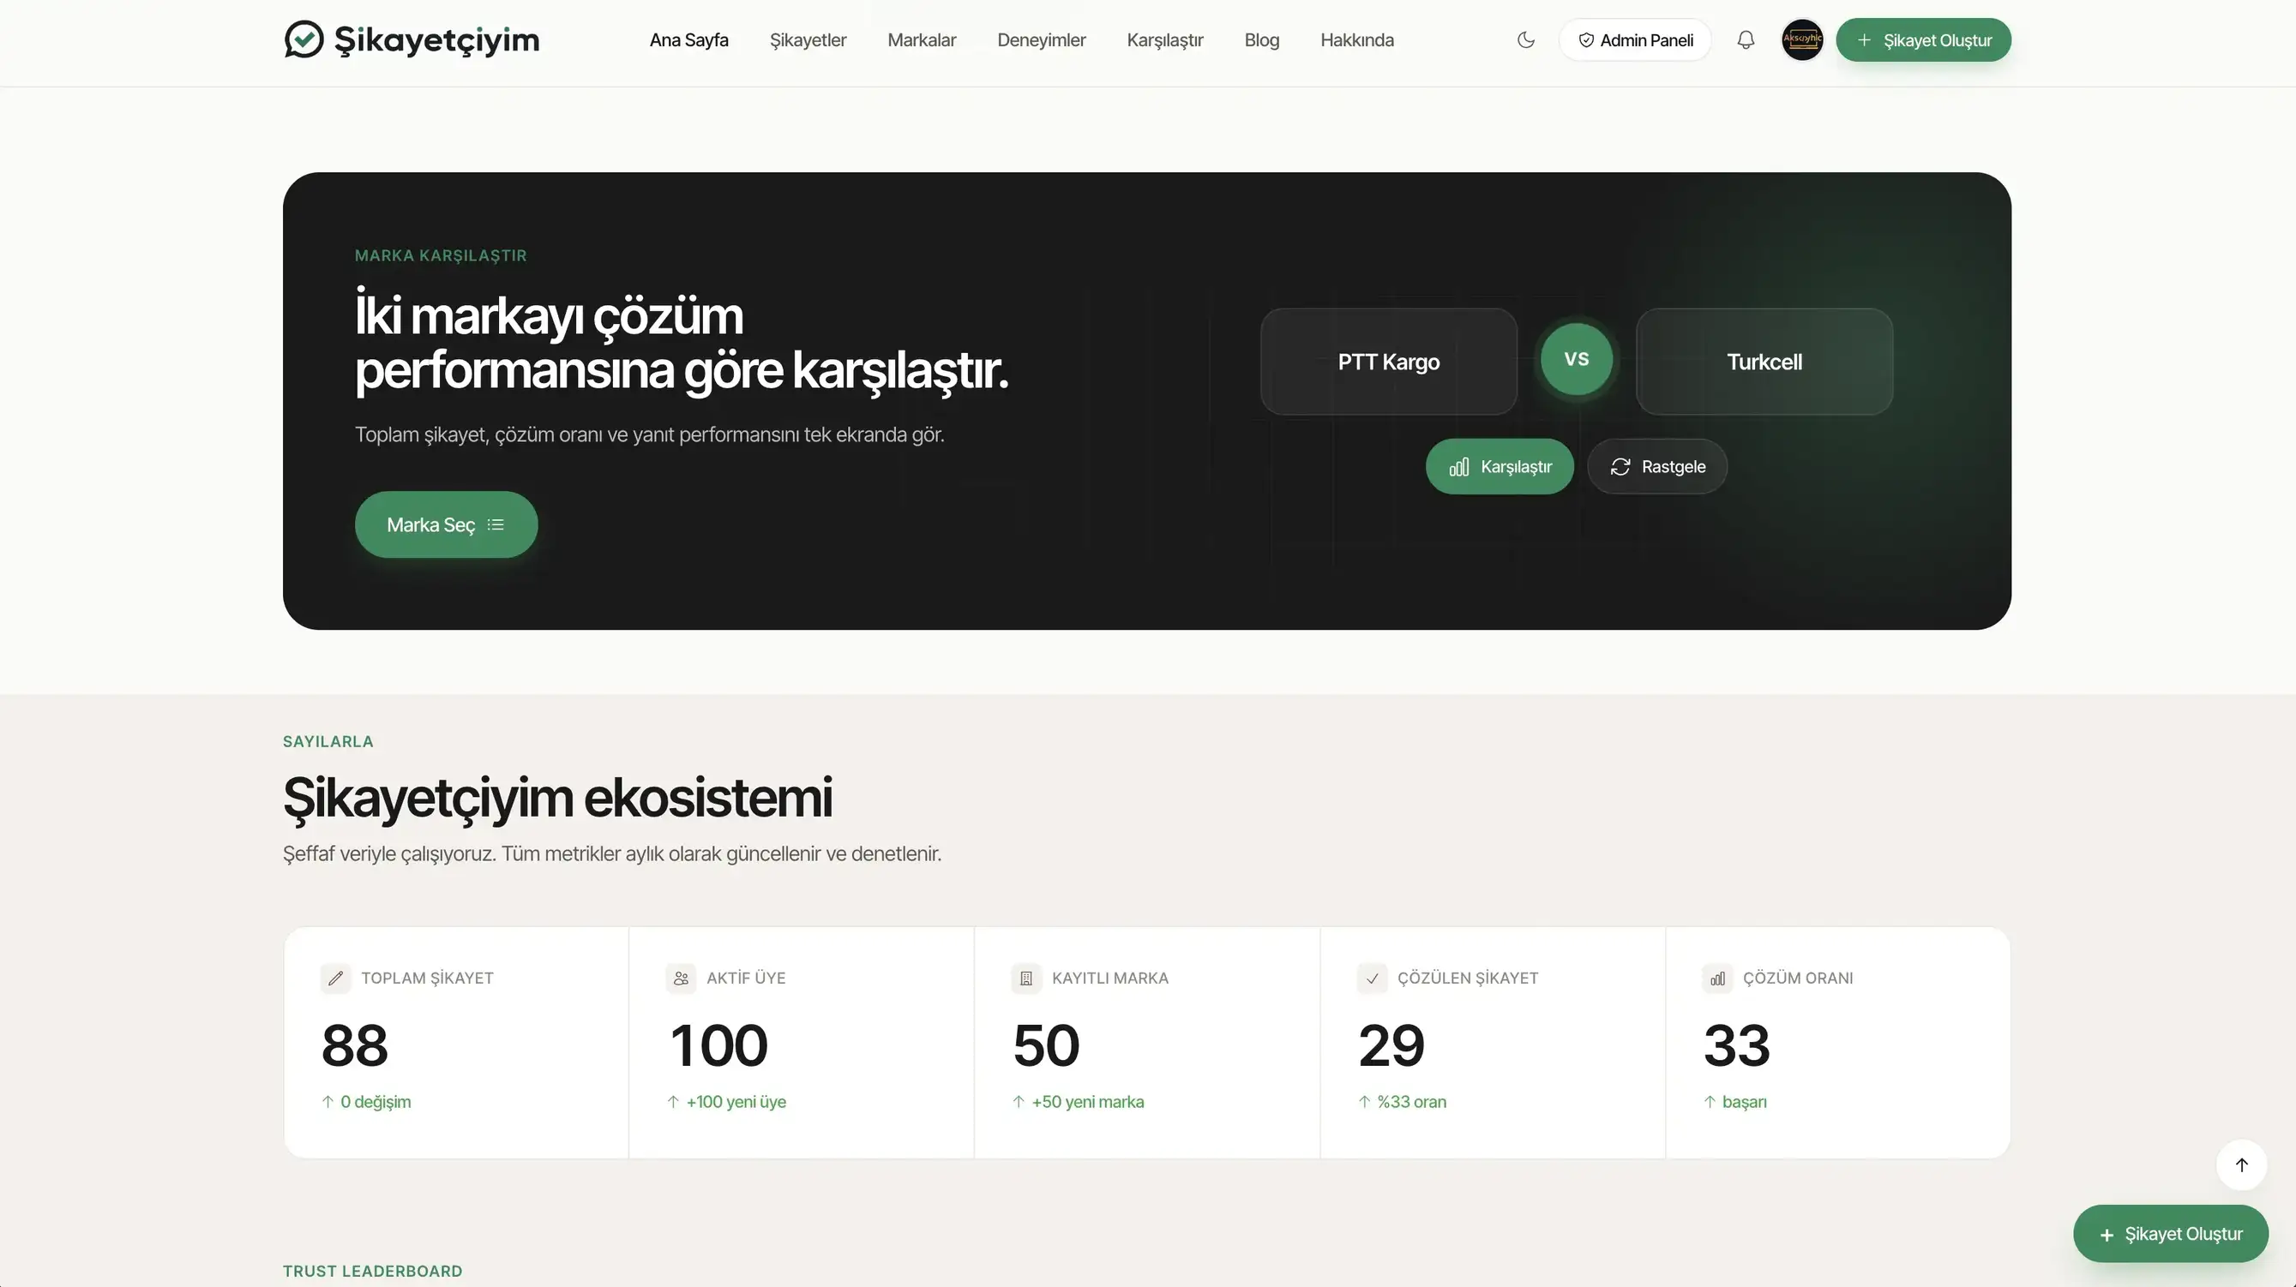
Task: Click the scroll-to-top arrow button
Action: click(2241, 1165)
